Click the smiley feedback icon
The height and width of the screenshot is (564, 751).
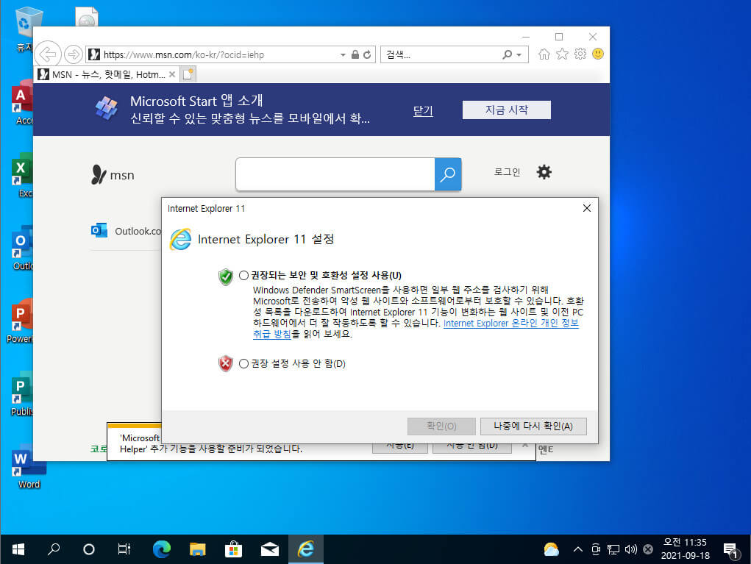[x=598, y=54]
